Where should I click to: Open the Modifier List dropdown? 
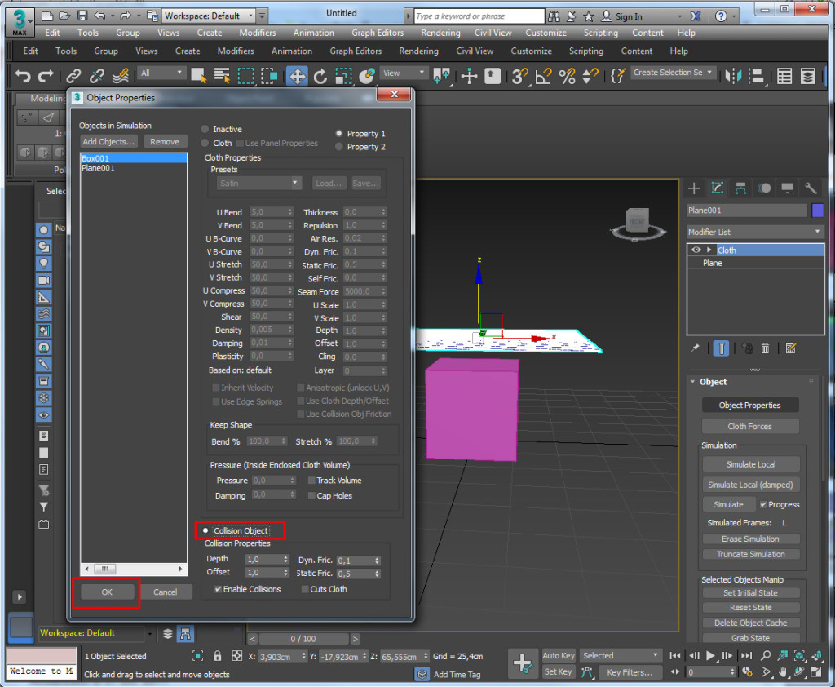[755, 232]
